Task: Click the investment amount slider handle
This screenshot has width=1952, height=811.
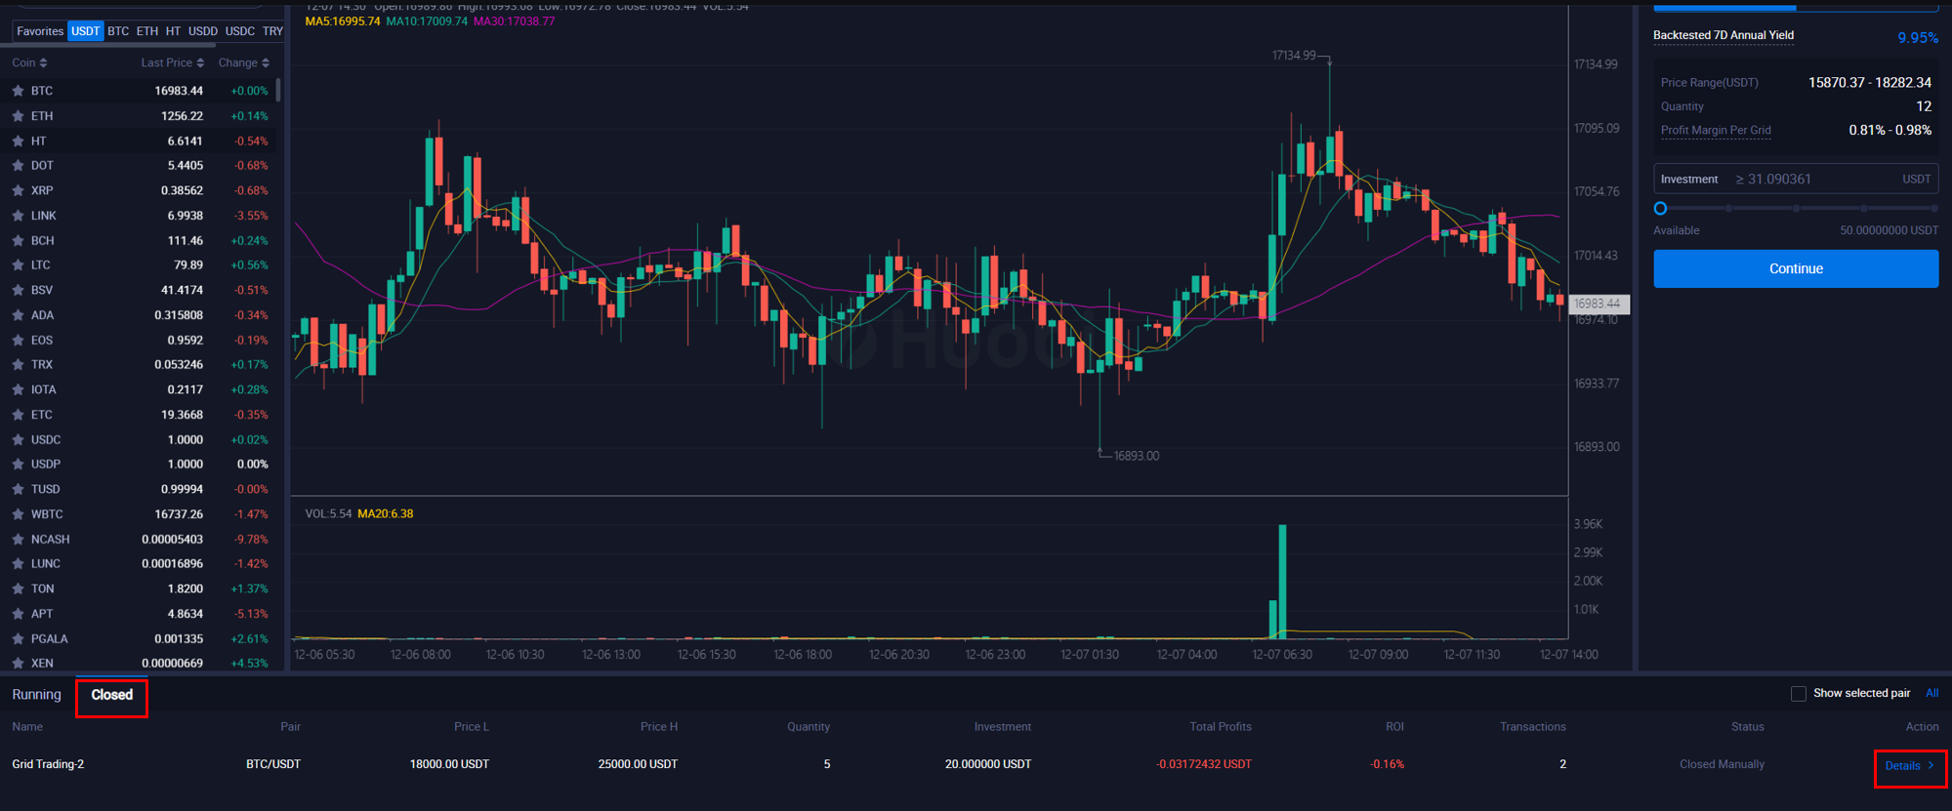Action: [1660, 209]
